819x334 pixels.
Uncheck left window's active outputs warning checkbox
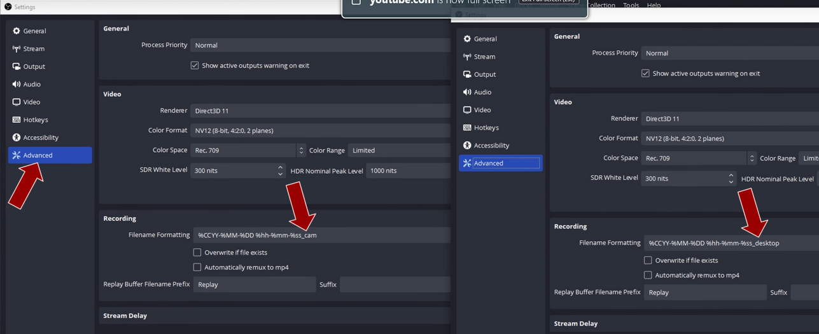(195, 66)
